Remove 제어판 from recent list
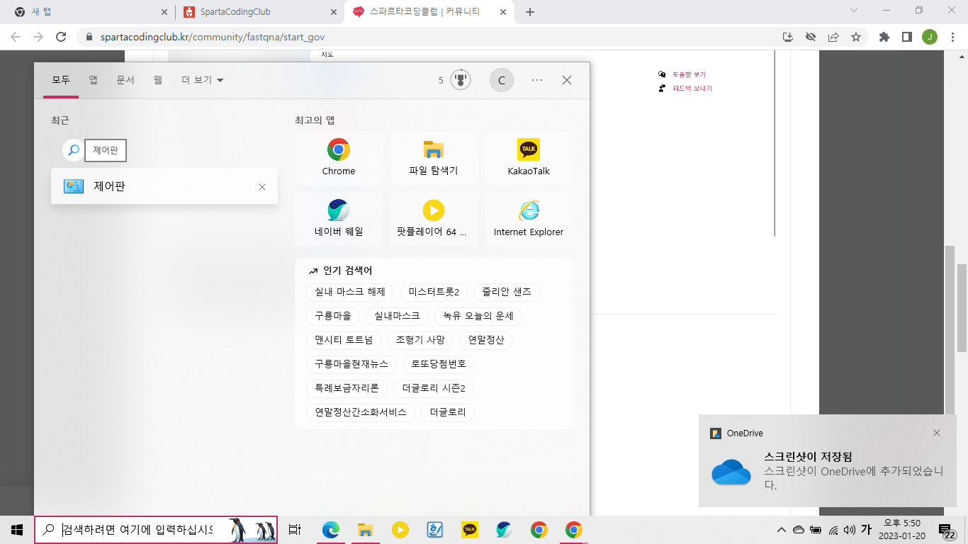The height and width of the screenshot is (544, 968). [262, 187]
